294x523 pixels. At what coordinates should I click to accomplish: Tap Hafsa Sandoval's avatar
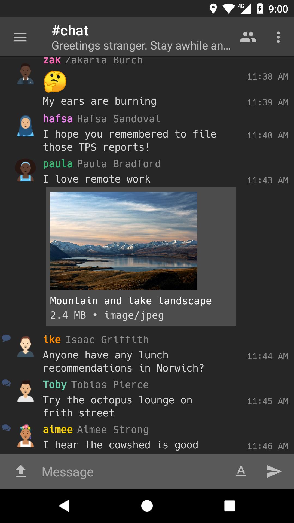pyautogui.click(x=26, y=126)
